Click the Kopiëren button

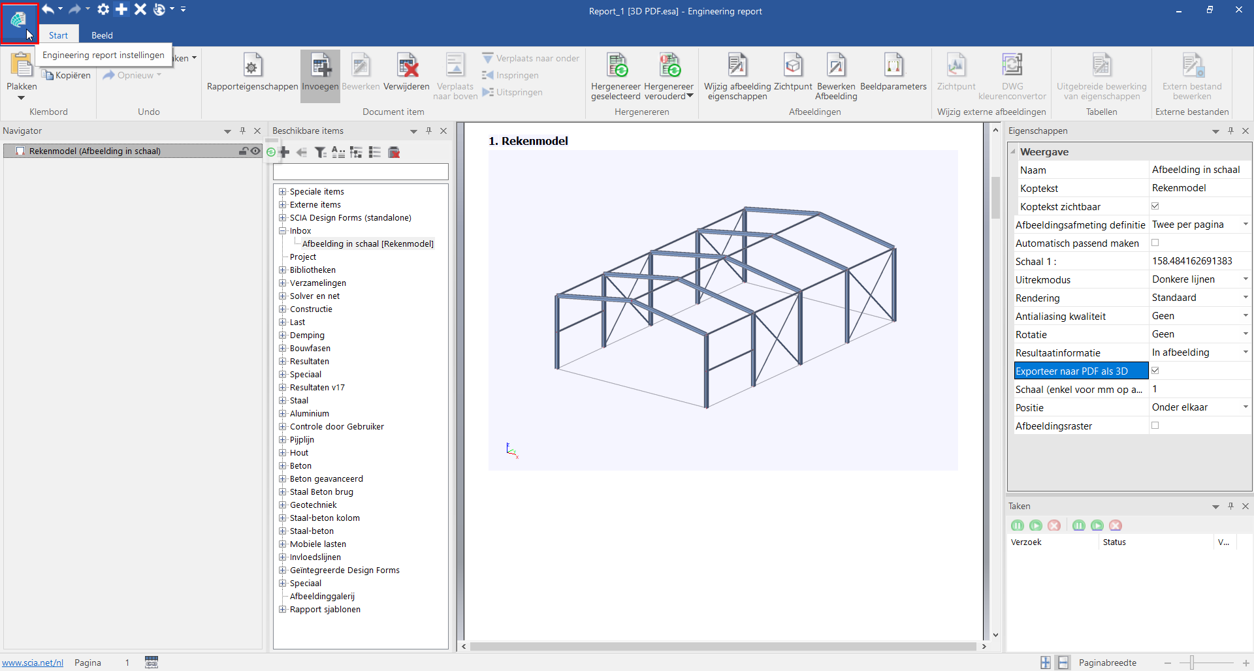coord(67,76)
